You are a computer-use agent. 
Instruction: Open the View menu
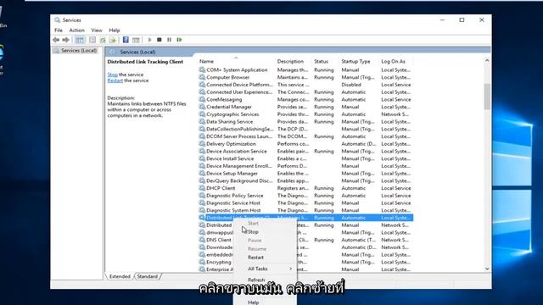point(97,30)
